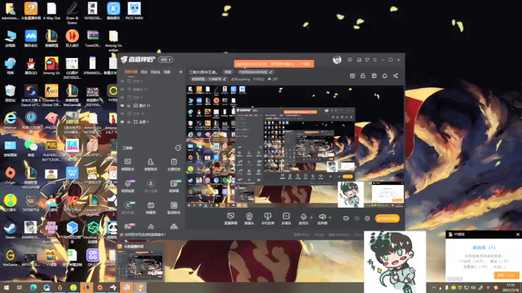This screenshot has width=522, height=293.
Task: Toggle visibility eye of 文本 10 source
Action: tap(122, 113)
